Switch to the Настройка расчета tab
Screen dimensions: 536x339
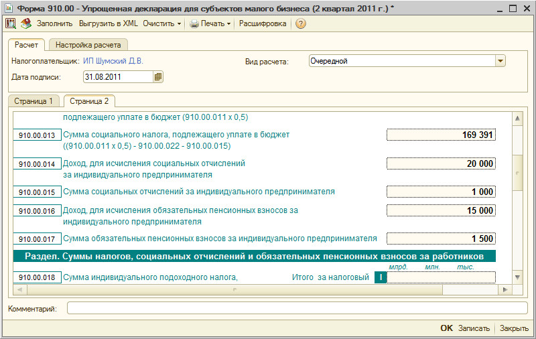[88, 46]
